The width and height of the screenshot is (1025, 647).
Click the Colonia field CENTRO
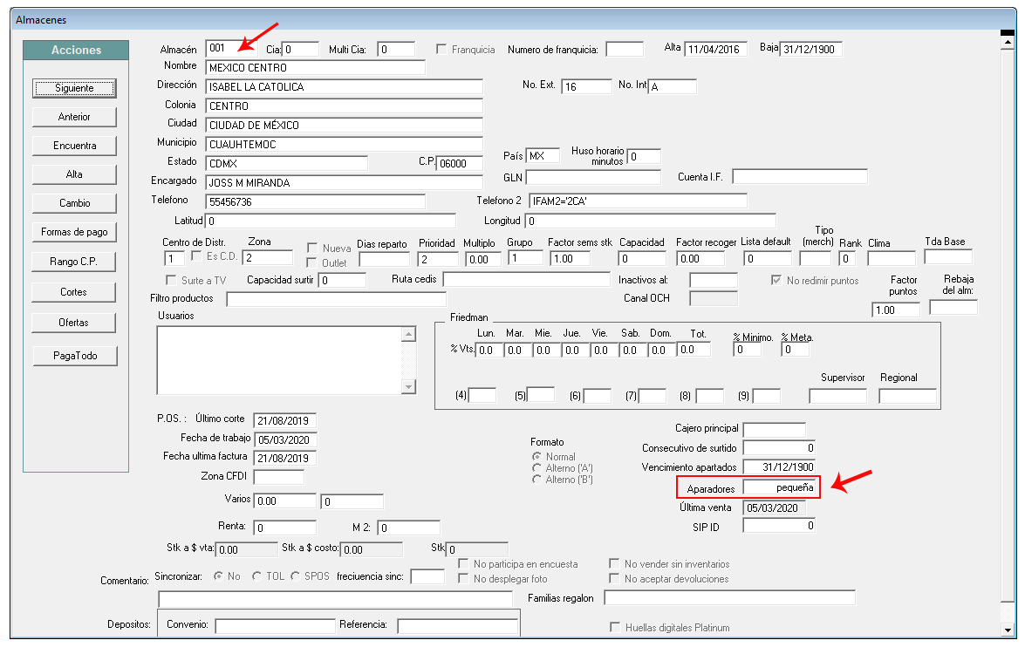click(344, 106)
